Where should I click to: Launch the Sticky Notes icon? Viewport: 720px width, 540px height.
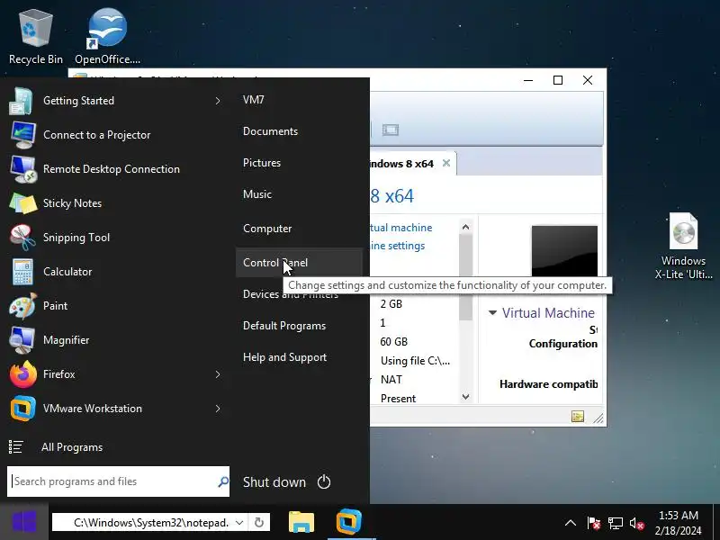tap(23, 203)
